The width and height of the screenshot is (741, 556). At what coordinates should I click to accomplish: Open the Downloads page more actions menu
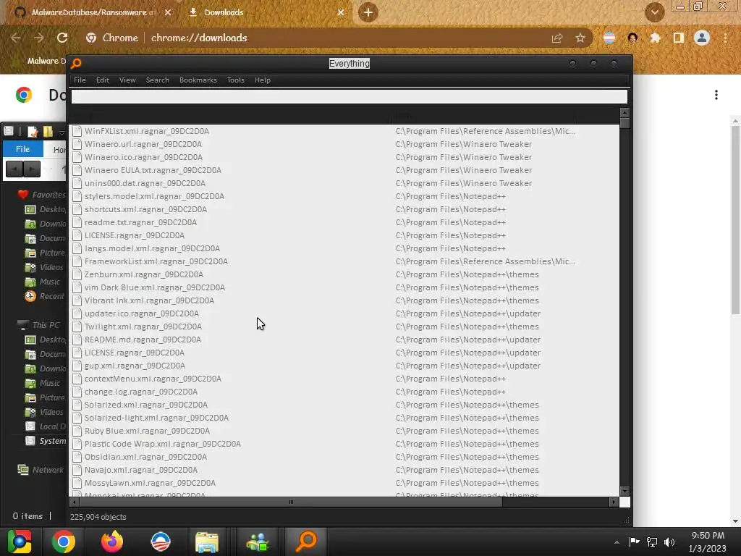pyautogui.click(x=716, y=95)
